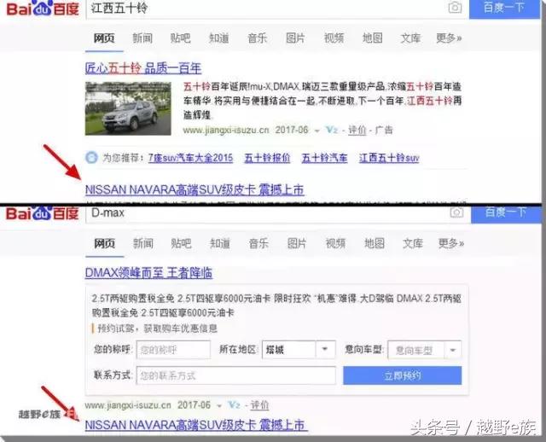Click the Baidu logo in top search page

(x=43, y=8)
